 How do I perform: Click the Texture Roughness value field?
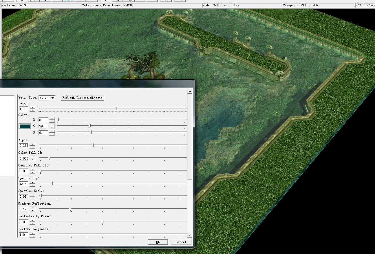coord(23,235)
